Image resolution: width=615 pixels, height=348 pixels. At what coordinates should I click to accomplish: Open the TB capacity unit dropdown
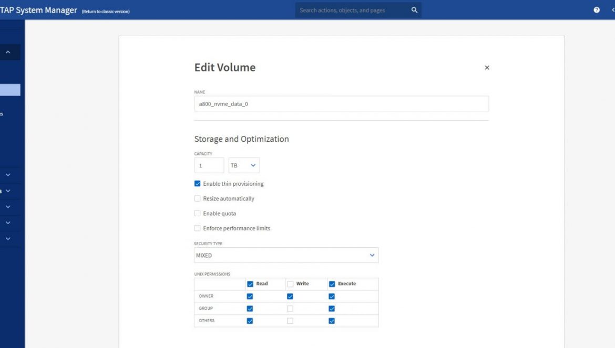tap(244, 165)
